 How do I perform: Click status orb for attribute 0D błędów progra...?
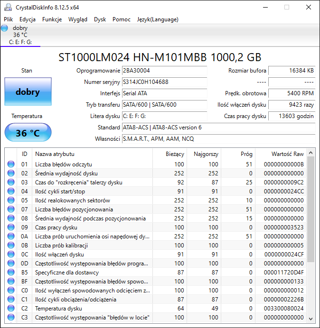11,263
